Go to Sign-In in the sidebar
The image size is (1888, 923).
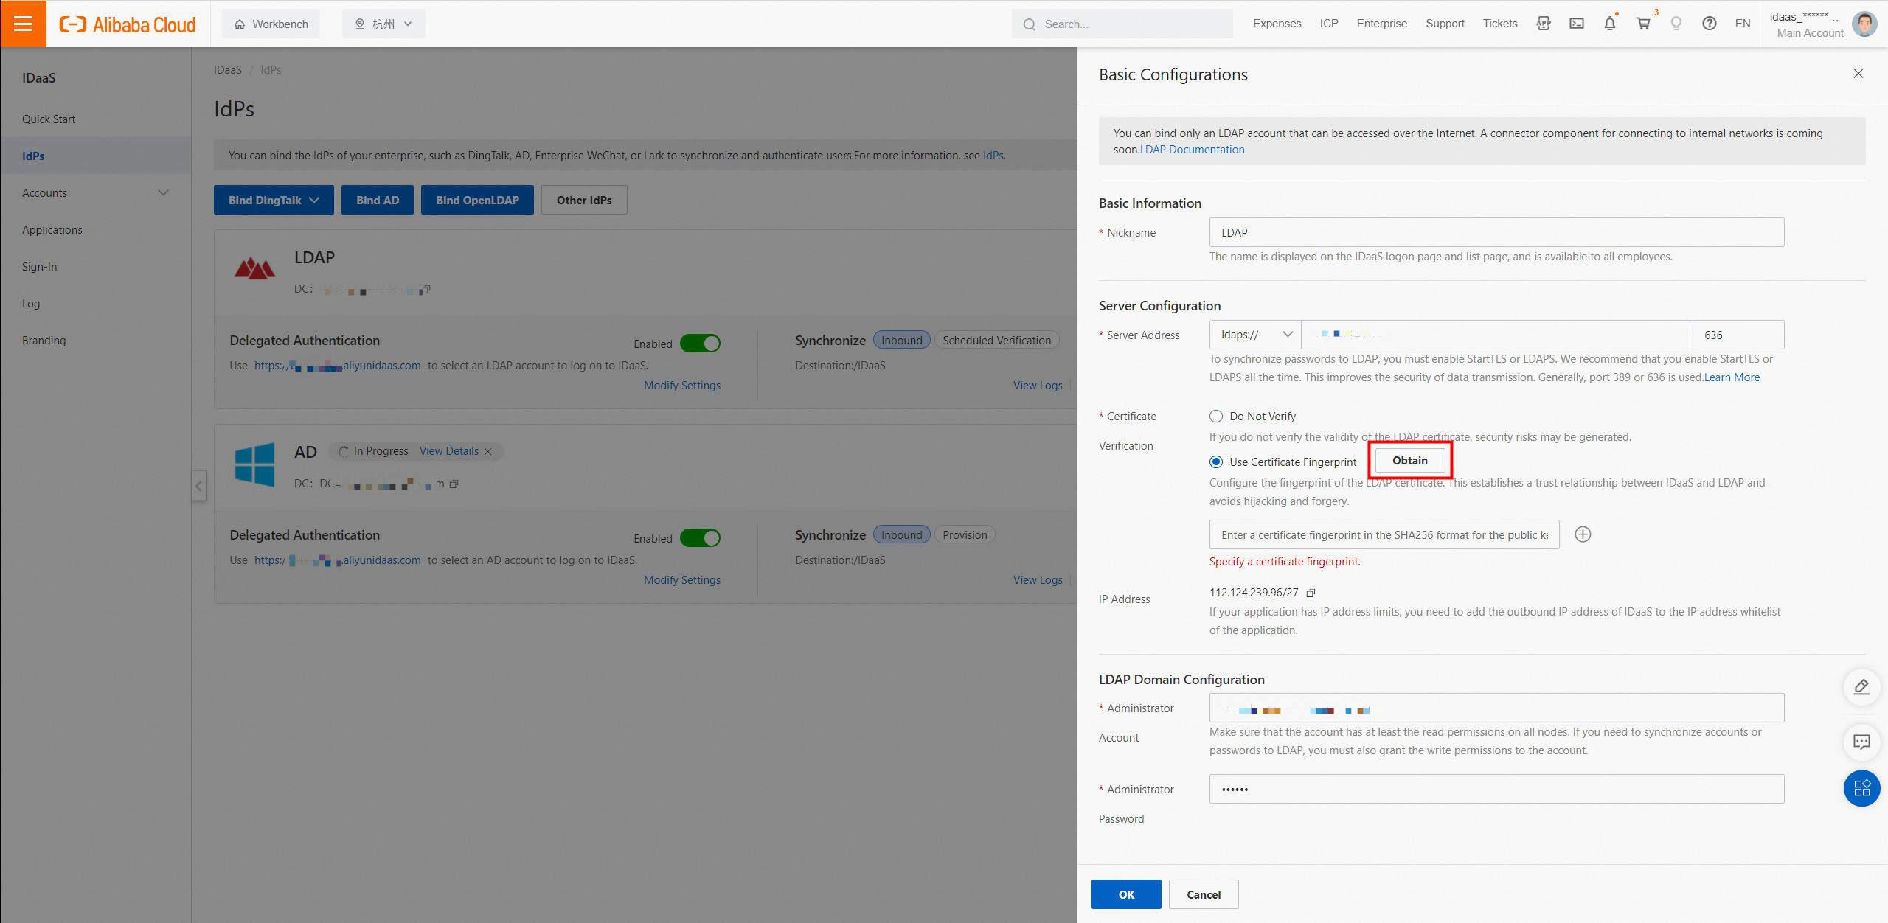[40, 267]
